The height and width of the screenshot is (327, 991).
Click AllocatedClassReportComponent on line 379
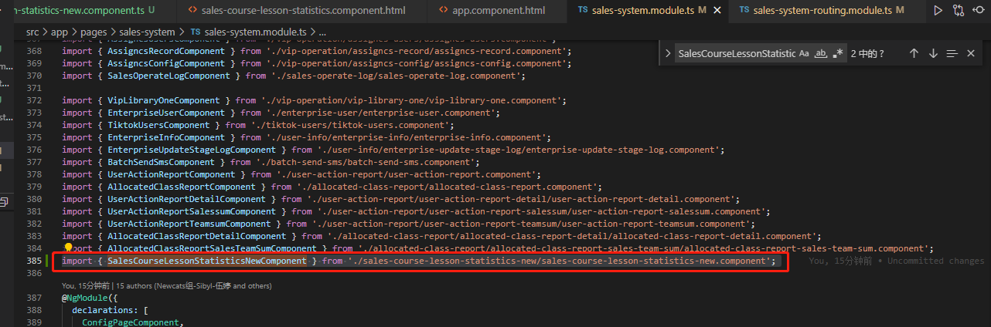coord(181,187)
